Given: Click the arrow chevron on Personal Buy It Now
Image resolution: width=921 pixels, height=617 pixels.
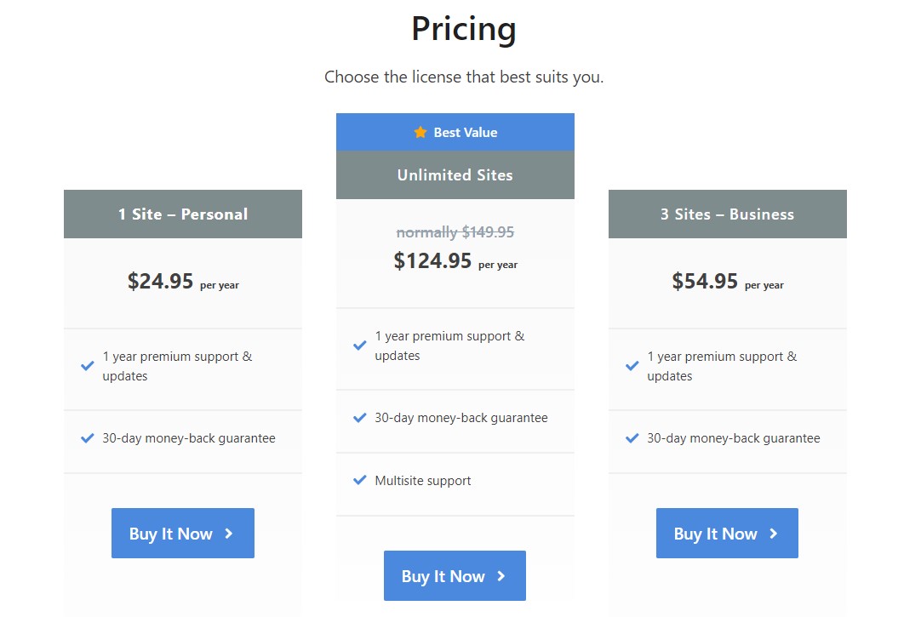Looking at the screenshot, I should coord(229,534).
